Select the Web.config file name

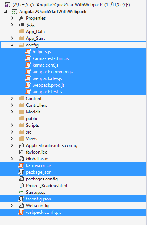pos(37,206)
